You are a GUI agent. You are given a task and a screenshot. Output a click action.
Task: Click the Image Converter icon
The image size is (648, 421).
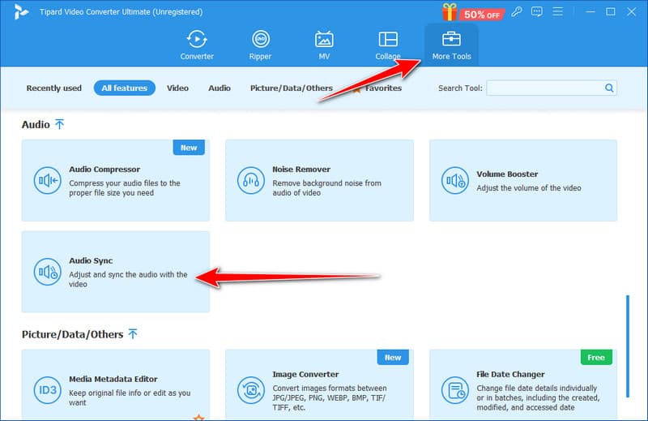pos(251,390)
